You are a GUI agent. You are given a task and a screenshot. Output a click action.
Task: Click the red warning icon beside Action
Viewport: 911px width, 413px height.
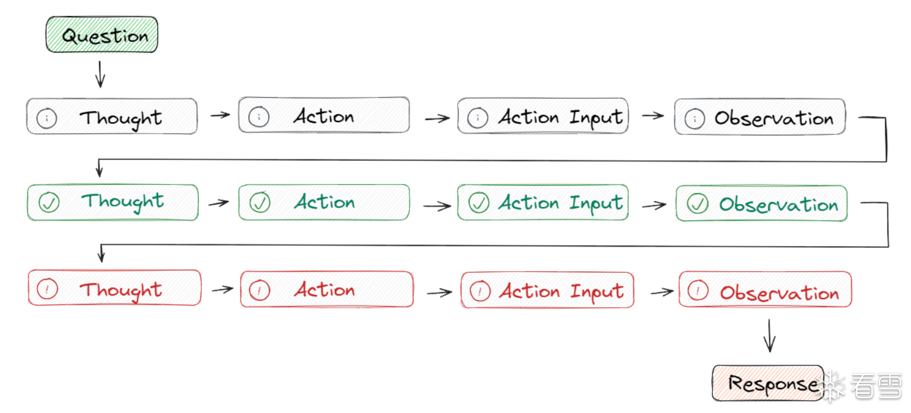(x=259, y=290)
